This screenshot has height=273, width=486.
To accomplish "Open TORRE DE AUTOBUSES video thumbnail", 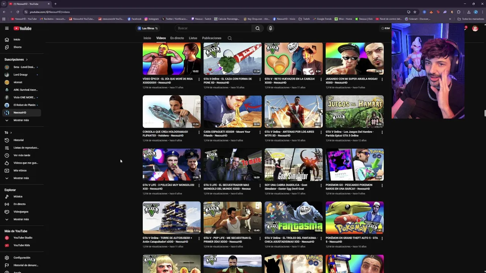I will pos(172,218).
